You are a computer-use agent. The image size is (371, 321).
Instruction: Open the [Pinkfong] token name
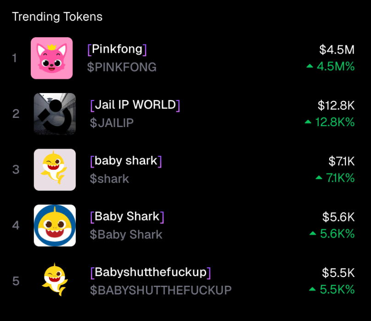click(x=117, y=50)
